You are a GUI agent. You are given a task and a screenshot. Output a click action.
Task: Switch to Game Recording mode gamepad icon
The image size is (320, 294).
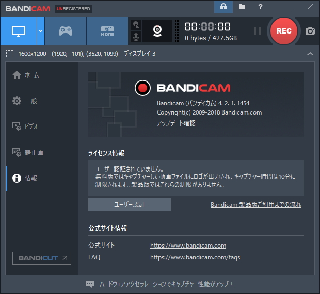click(x=66, y=31)
